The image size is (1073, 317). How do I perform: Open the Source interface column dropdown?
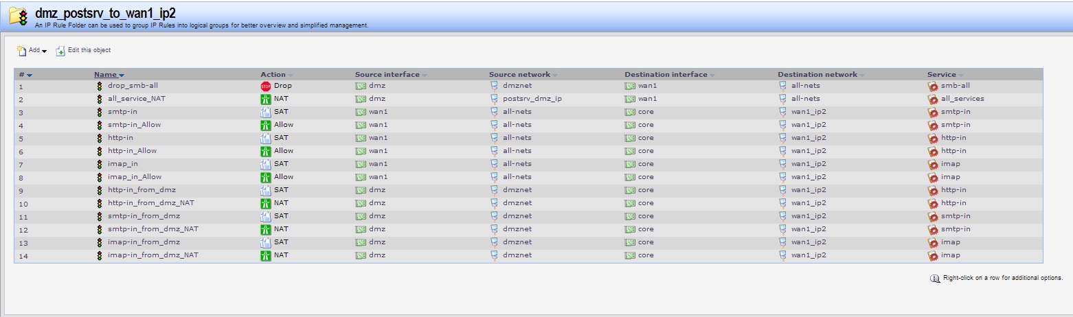[x=425, y=75]
